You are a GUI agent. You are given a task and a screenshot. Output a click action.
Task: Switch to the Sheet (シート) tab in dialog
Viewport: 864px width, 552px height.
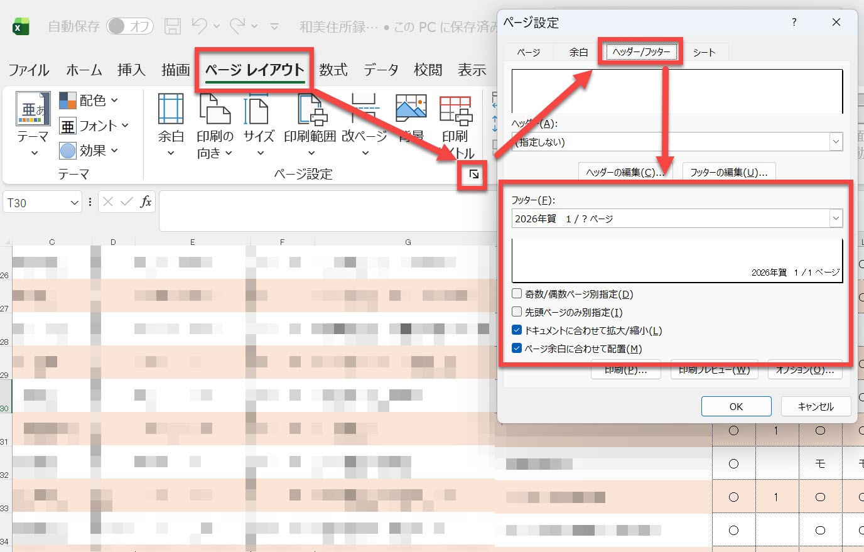(704, 52)
